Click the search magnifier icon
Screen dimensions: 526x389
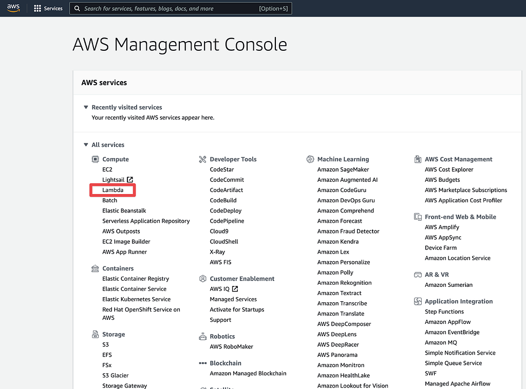pos(77,8)
